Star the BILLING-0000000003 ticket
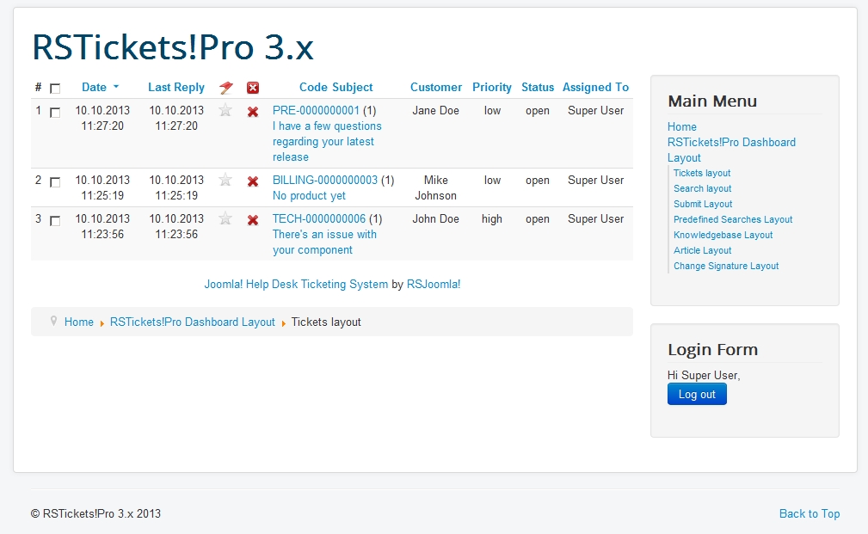The image size is (868, 534). (225, 180)
